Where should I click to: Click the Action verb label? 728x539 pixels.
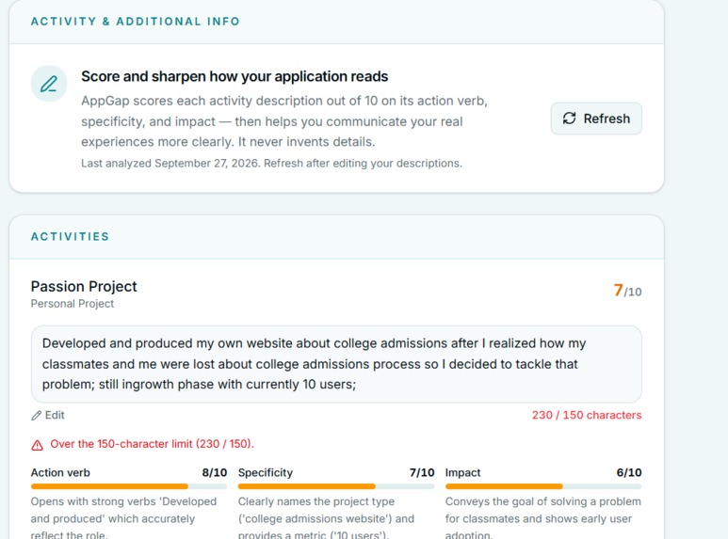tap(60, 472)
